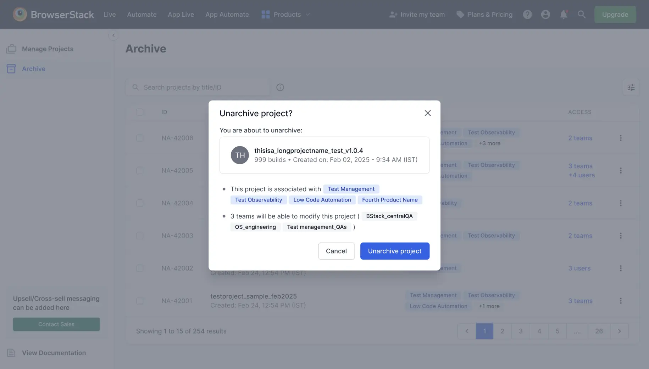
Task: Click the info icon beside search field
Action: click(x=280, y=87)
